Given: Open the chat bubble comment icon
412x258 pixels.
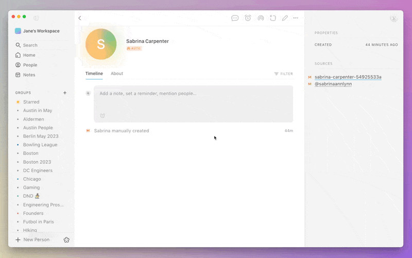Looking at the screenshot, I should [235, 18].
